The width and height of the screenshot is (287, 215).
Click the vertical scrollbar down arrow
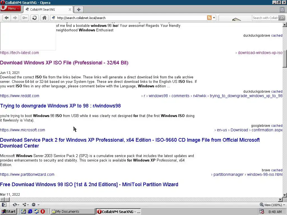click(x=285, y=195)
